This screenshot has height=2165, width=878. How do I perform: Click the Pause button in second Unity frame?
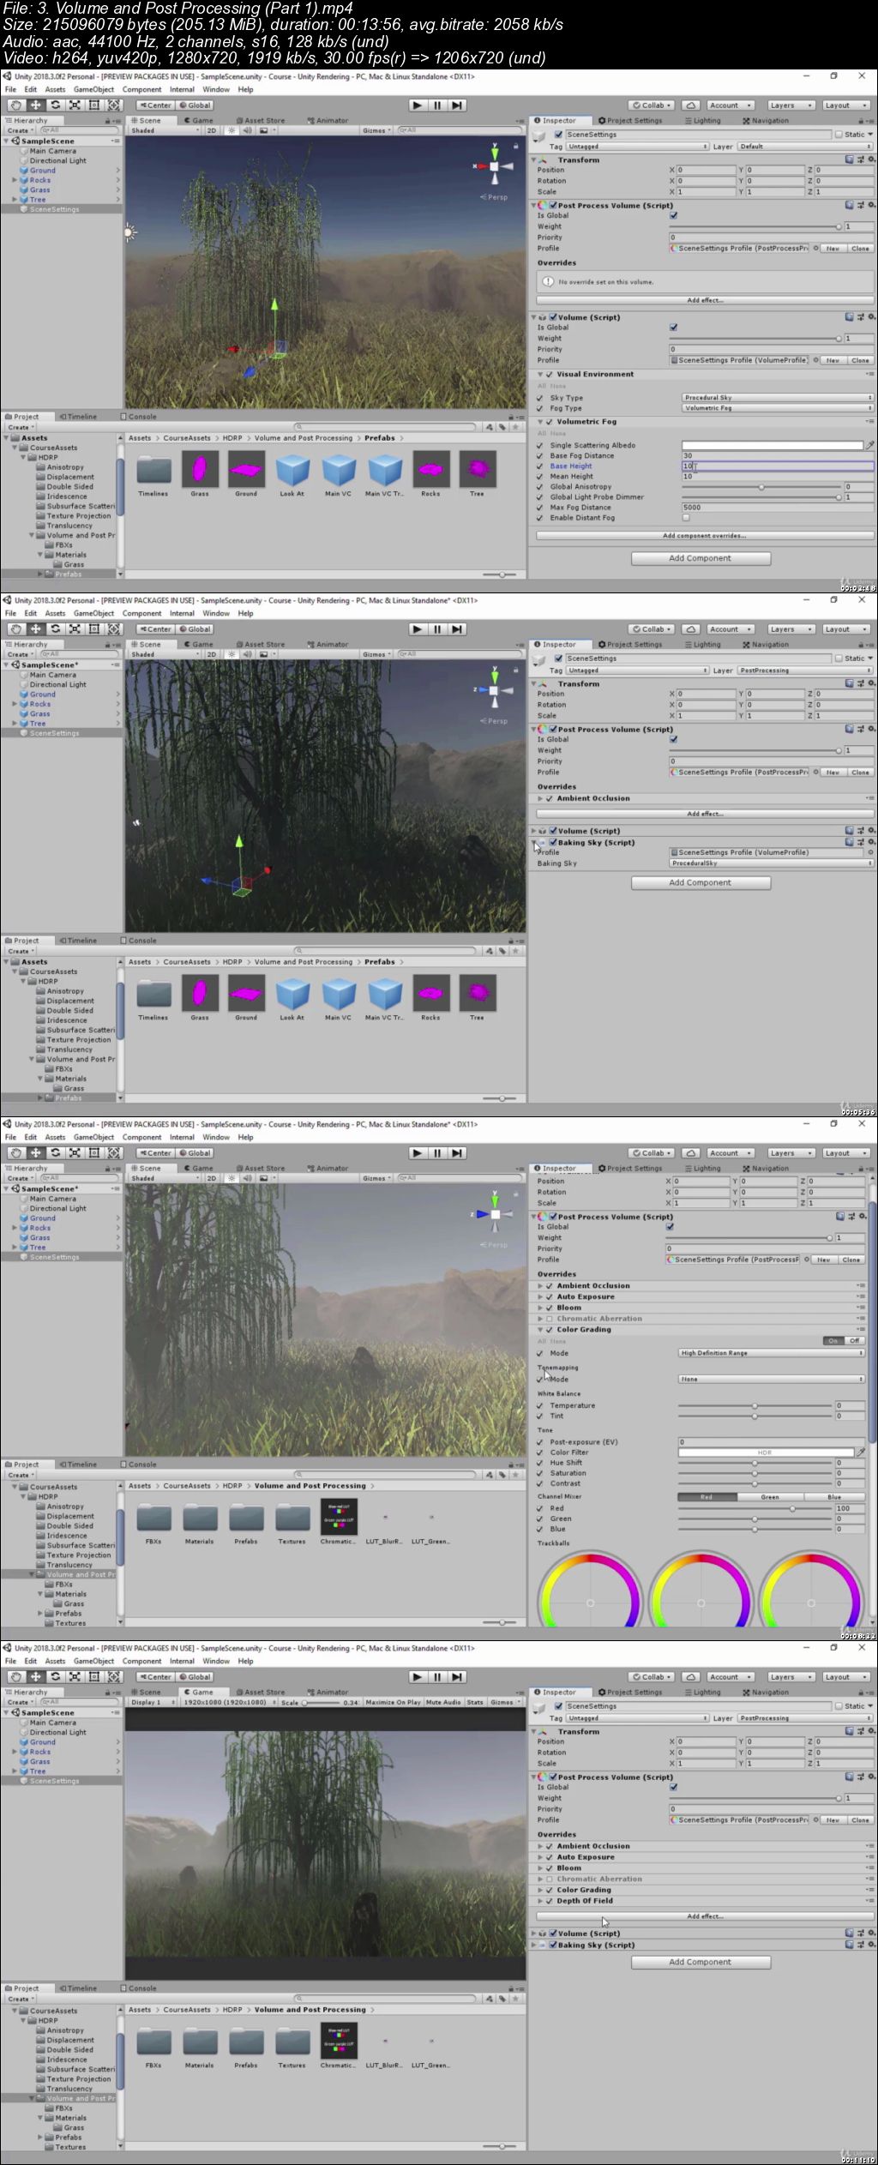437,629
